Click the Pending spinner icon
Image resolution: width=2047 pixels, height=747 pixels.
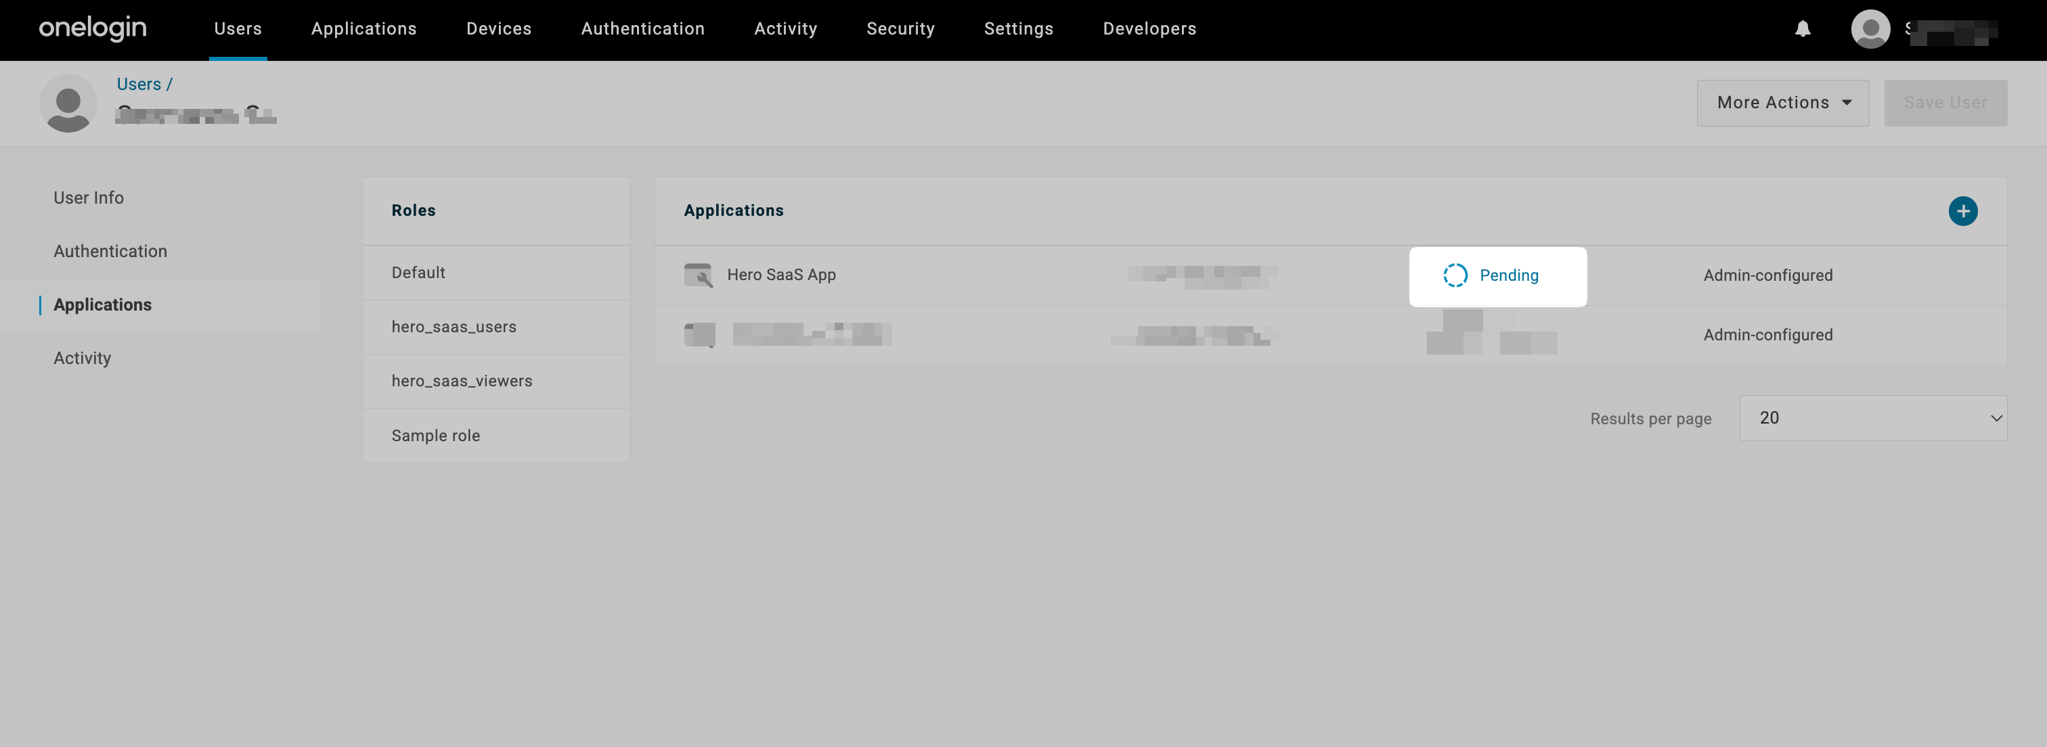1457,275
